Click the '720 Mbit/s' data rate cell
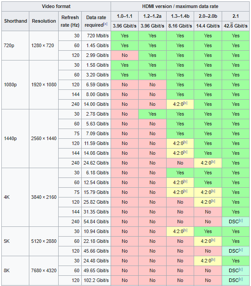Viewport: 251px width, 286px height. 96,36
